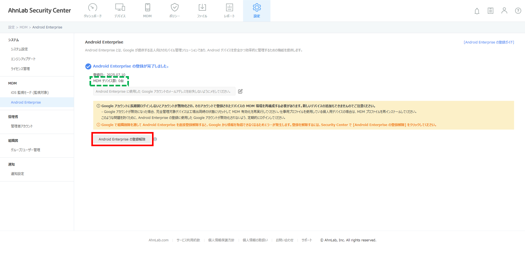Click the Android Enterprise page title

(x=104, y=42)
